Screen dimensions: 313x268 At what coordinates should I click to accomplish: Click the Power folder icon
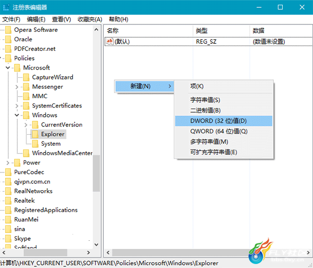[x=17, y=162]
